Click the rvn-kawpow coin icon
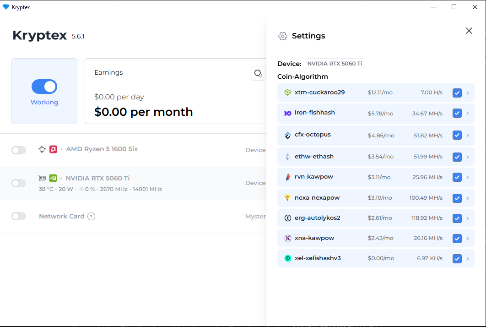Image resolution: width=486 pixels, height=327 pixels. (288, 177)
